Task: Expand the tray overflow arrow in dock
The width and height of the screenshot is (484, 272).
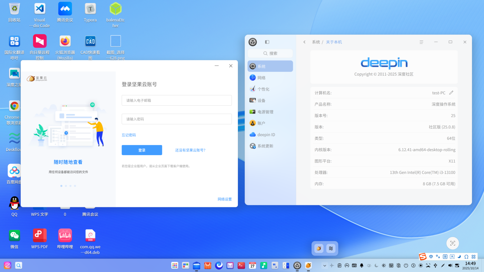Action: [x=325, y=265]
